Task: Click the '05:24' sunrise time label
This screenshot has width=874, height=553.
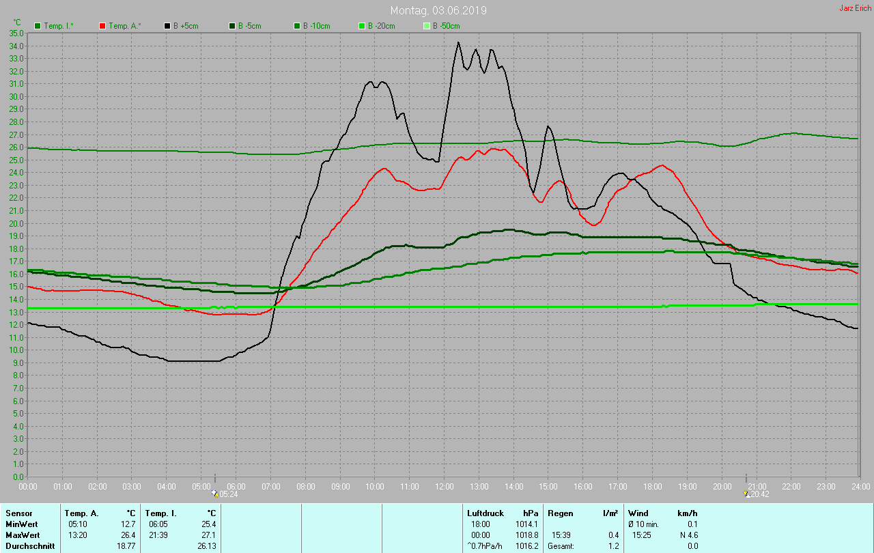Action: click(x=228, y=494)
